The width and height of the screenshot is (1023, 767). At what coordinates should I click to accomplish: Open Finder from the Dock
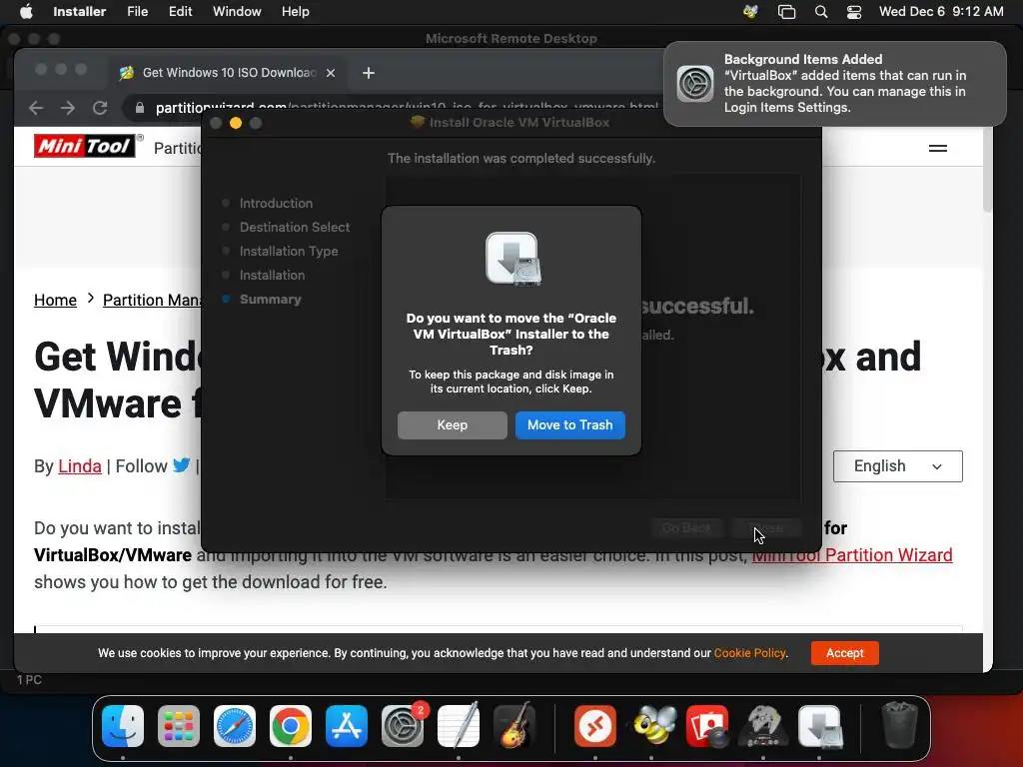tap(123, 725)
